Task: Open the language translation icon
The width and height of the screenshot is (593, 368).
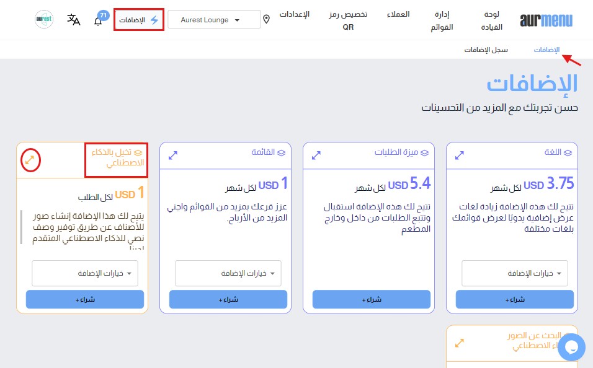Action: click(x=74, y=20)
